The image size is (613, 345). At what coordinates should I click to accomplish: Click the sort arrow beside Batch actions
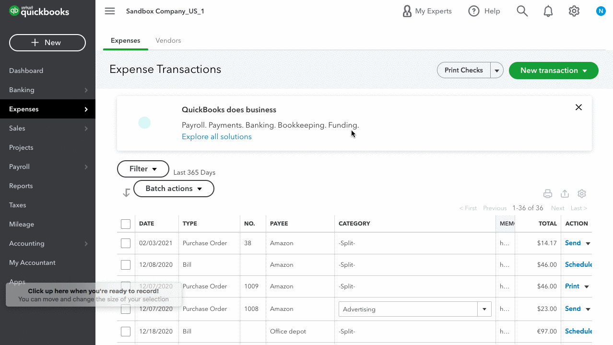click(126, 192)
